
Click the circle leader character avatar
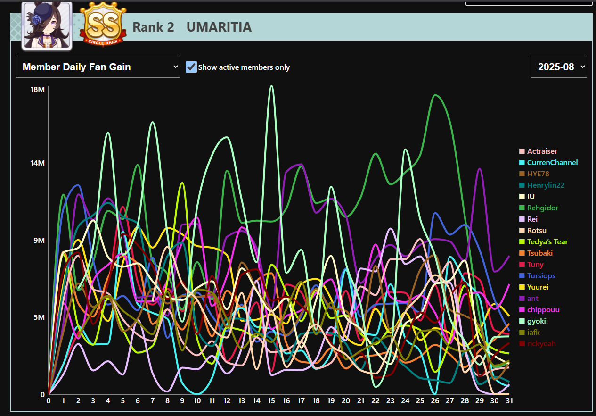tap(47, 25)
